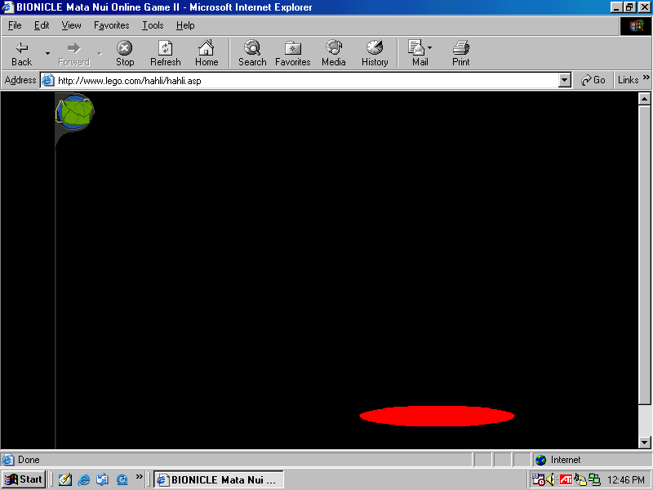653x490 pixels.
Task: Click the Home toolbar icon
Action: [207, 53]
